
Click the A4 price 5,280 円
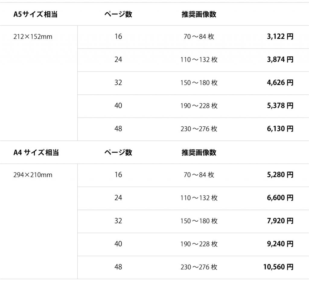click(x=280, y=175)
